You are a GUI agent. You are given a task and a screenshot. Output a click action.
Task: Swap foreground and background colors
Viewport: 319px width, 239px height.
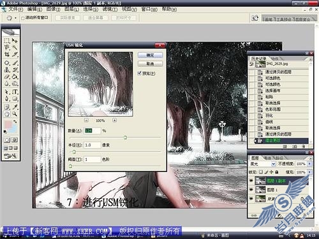click(15, 122)
